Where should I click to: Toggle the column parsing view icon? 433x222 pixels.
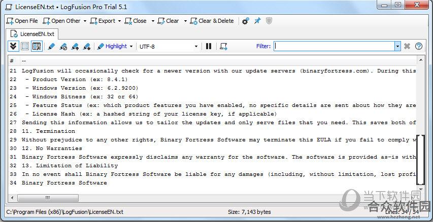(x=37, y=46)
